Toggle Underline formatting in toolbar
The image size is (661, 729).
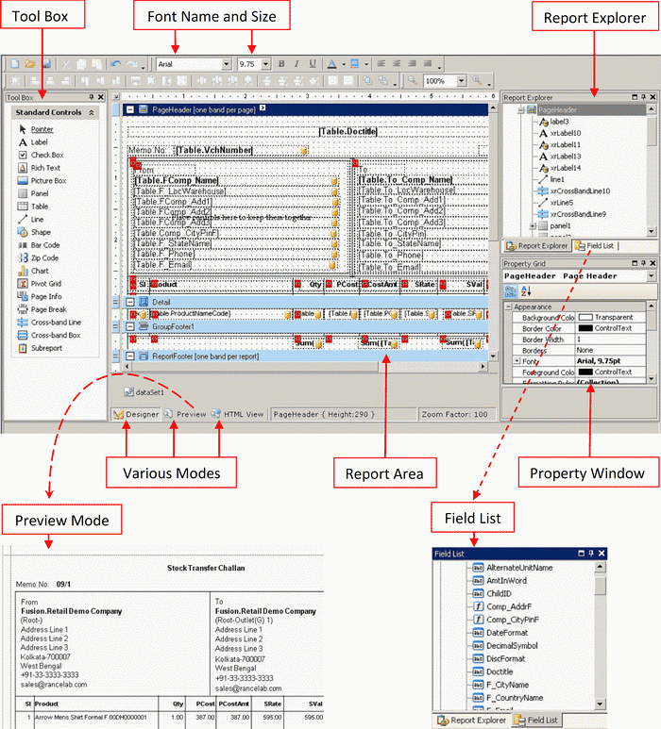[312, 64]
